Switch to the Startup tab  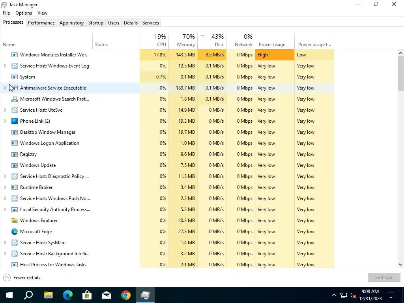click(96, 22)
